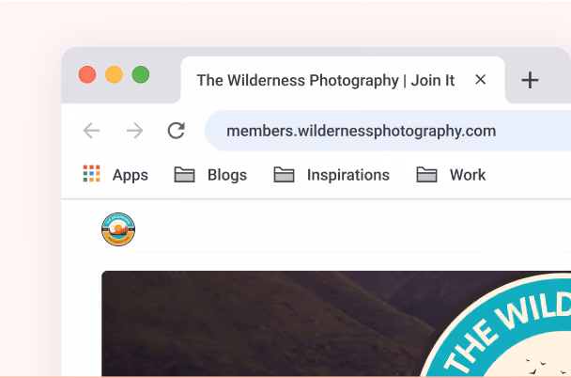Close the Wilderness Photography tab

[480, 80]
